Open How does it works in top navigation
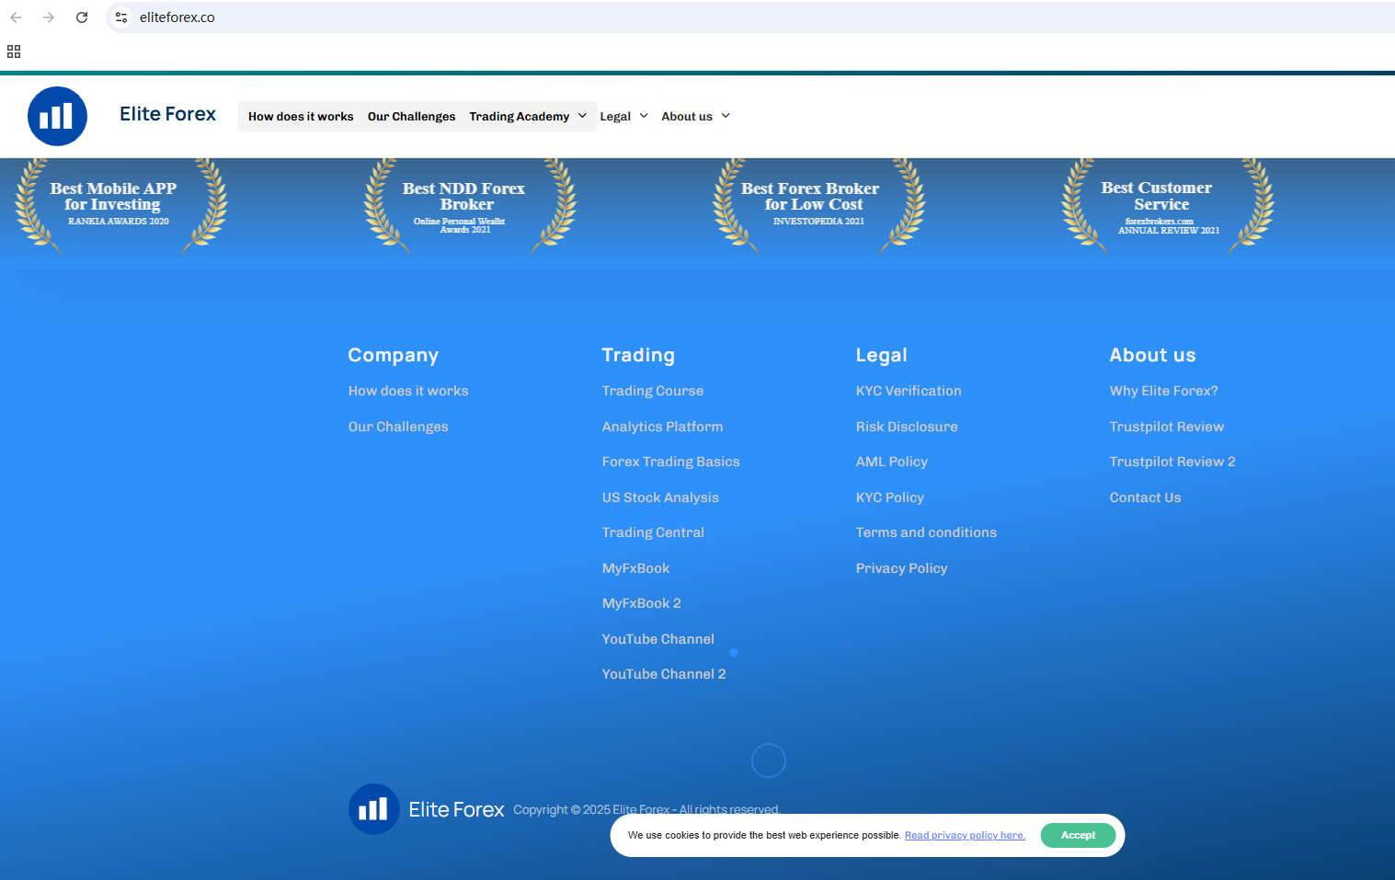1395x880 pixels. 301,117
